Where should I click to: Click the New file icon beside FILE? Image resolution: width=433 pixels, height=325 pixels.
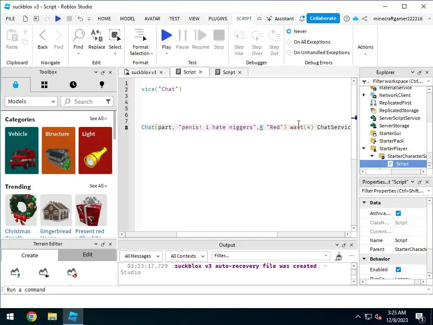(x=25, y=19)
